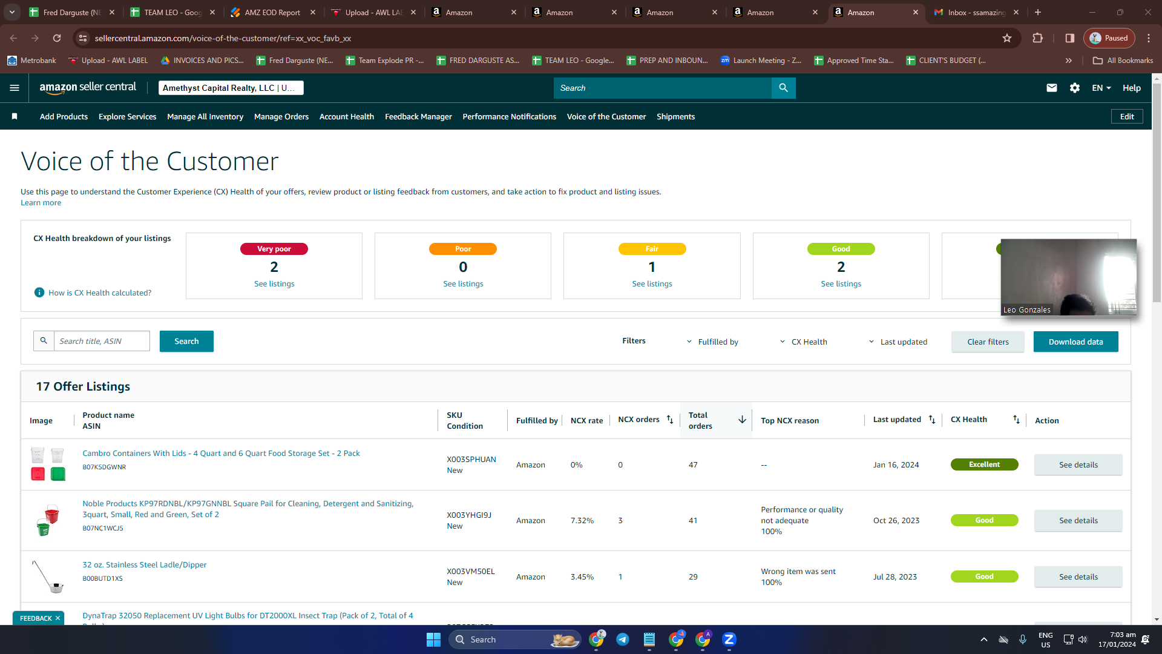Sort by Last updated arrows

[932, 420]
